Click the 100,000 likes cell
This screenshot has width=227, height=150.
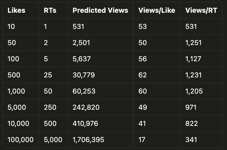point(20,140)
